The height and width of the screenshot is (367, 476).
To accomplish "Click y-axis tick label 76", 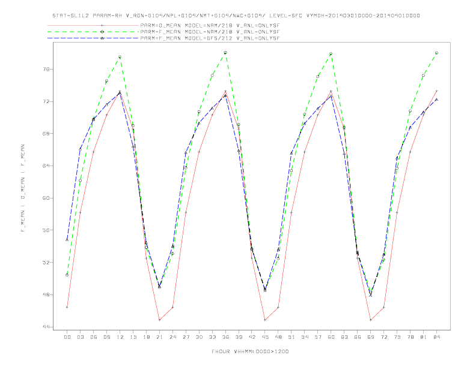I will click(x=46, y=70).
